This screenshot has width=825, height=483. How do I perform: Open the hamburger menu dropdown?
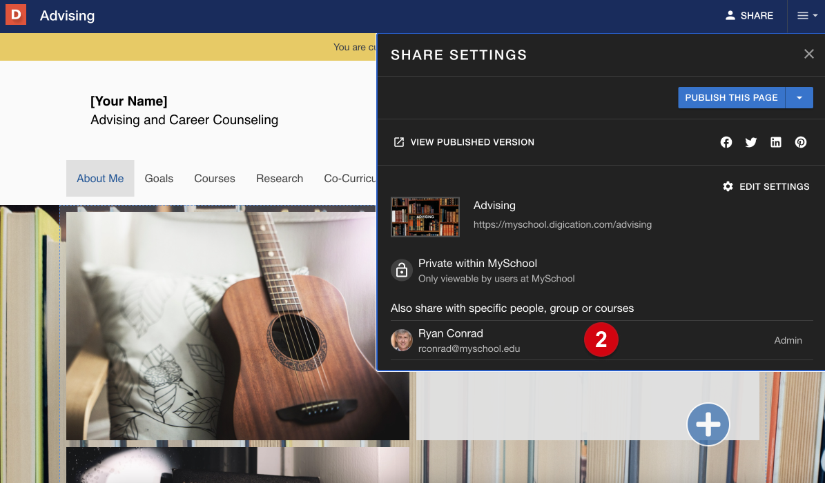coord(806,16)
